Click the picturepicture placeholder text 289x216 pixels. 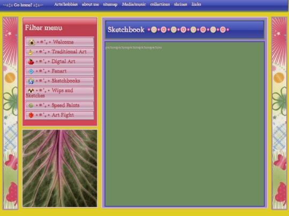point(134,47)
